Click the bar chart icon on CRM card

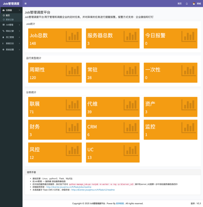click(x=131, y=128)
